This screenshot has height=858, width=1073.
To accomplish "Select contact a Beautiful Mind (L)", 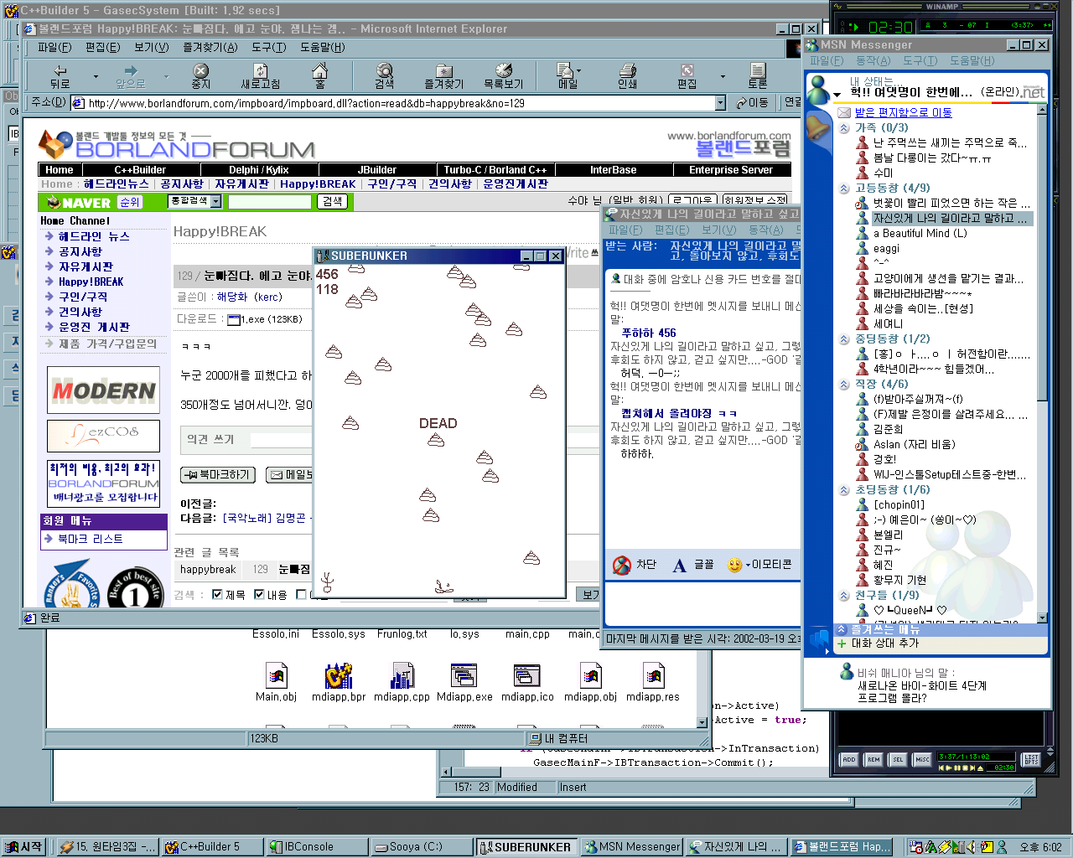I will pos(920,234).
